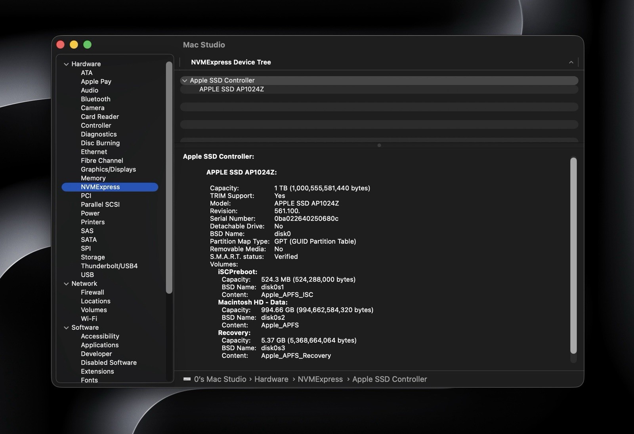634x434 pixels.
Task: Open the Thunderbolt/USB4 hardware category
Action: [x=109, y=266]
